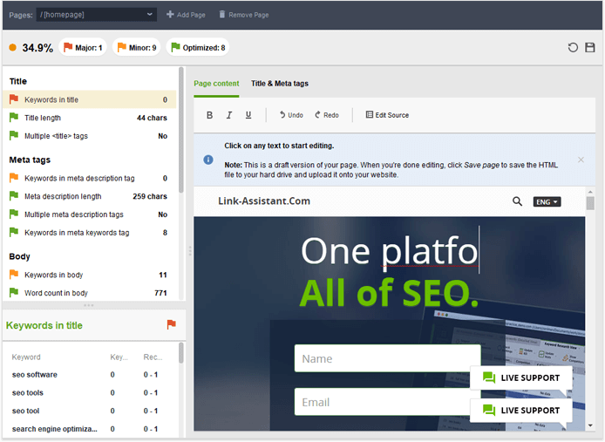The width and height of the screenshot is (605, 442).
Task: Open the Pages dropdown showing /[homepage]
Action: click(96, 15)
